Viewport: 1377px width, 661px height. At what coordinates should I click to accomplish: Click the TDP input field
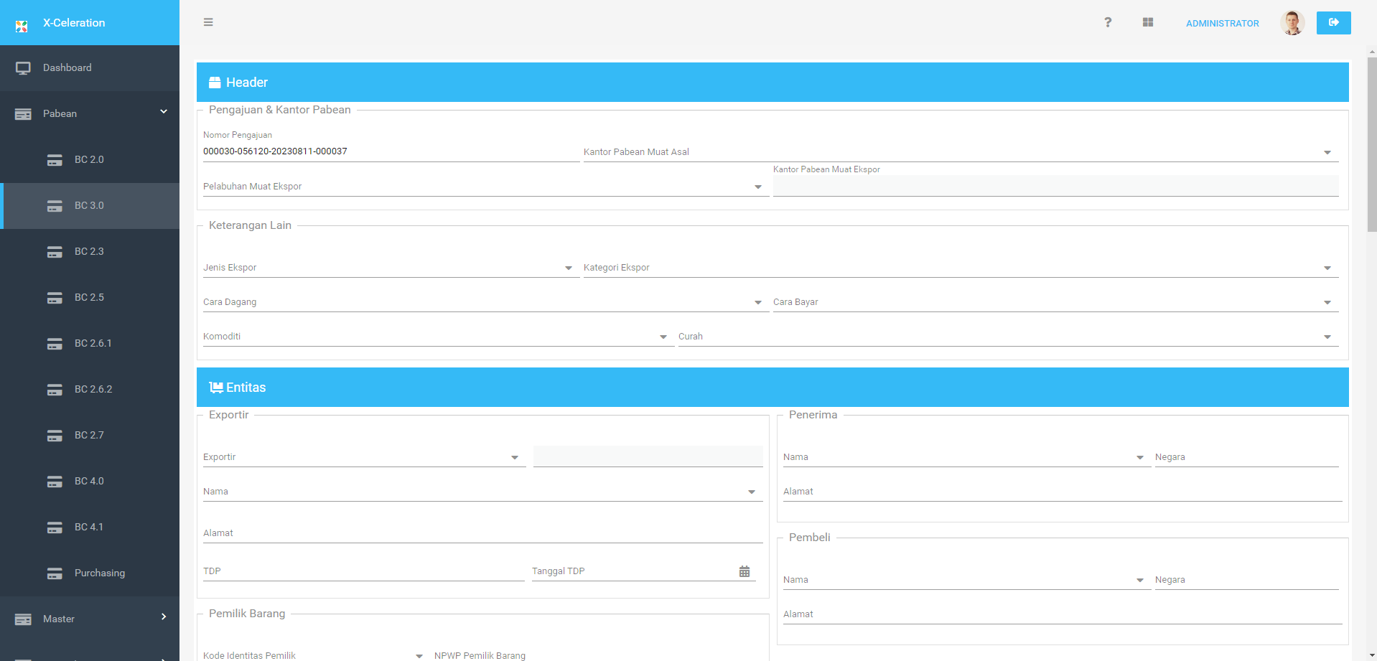[364, 571]
